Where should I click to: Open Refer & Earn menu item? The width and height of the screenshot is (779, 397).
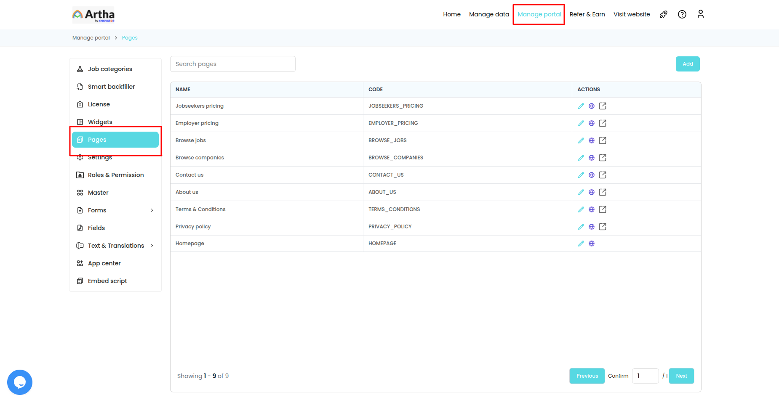587,14
